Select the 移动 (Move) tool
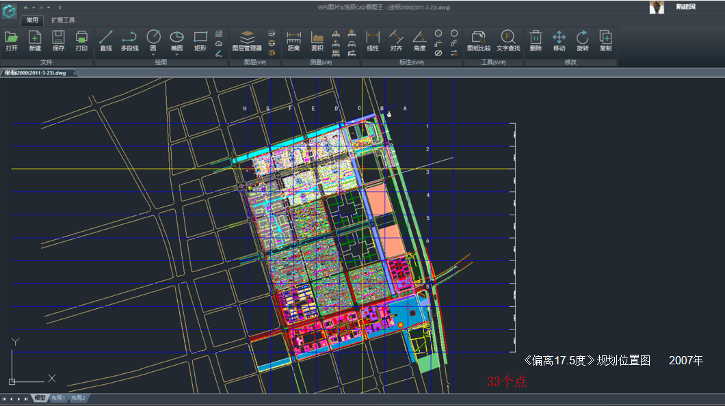The image size is (725, 406). 559,40
